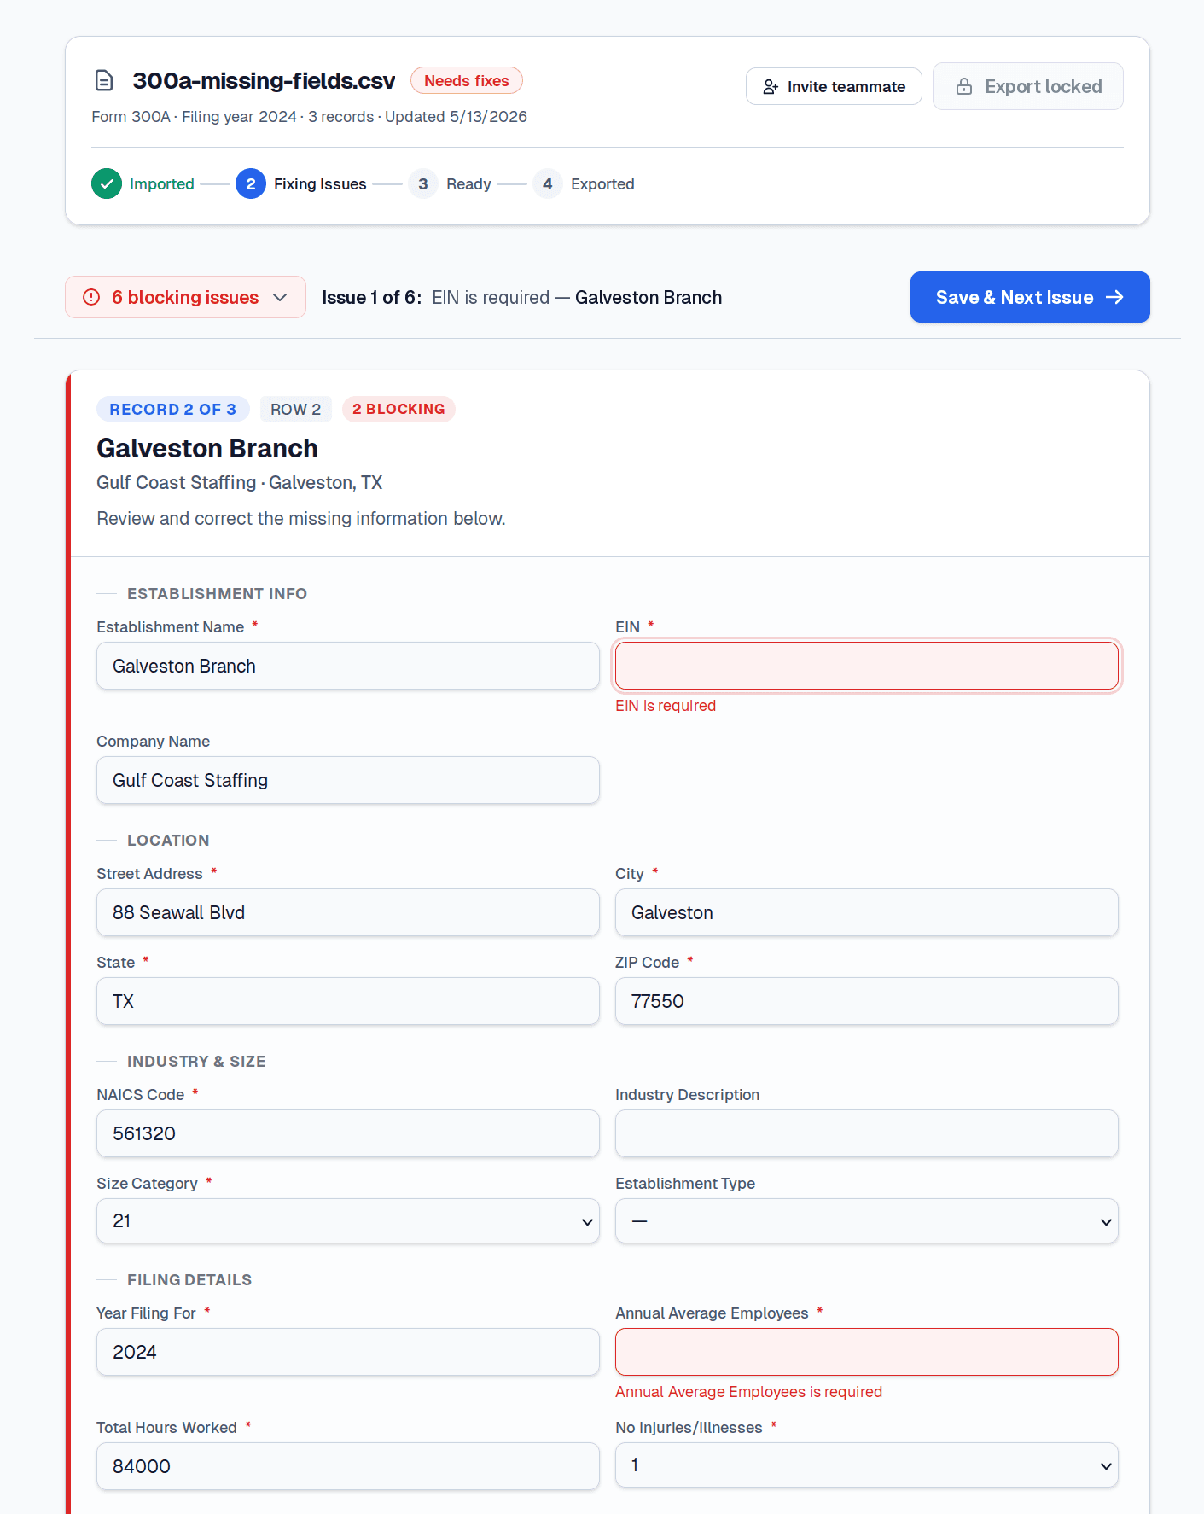This screenshot has height=1514, width=1204.
Task: Focus the Annual Average Employees field
Action: point(867,1352)
